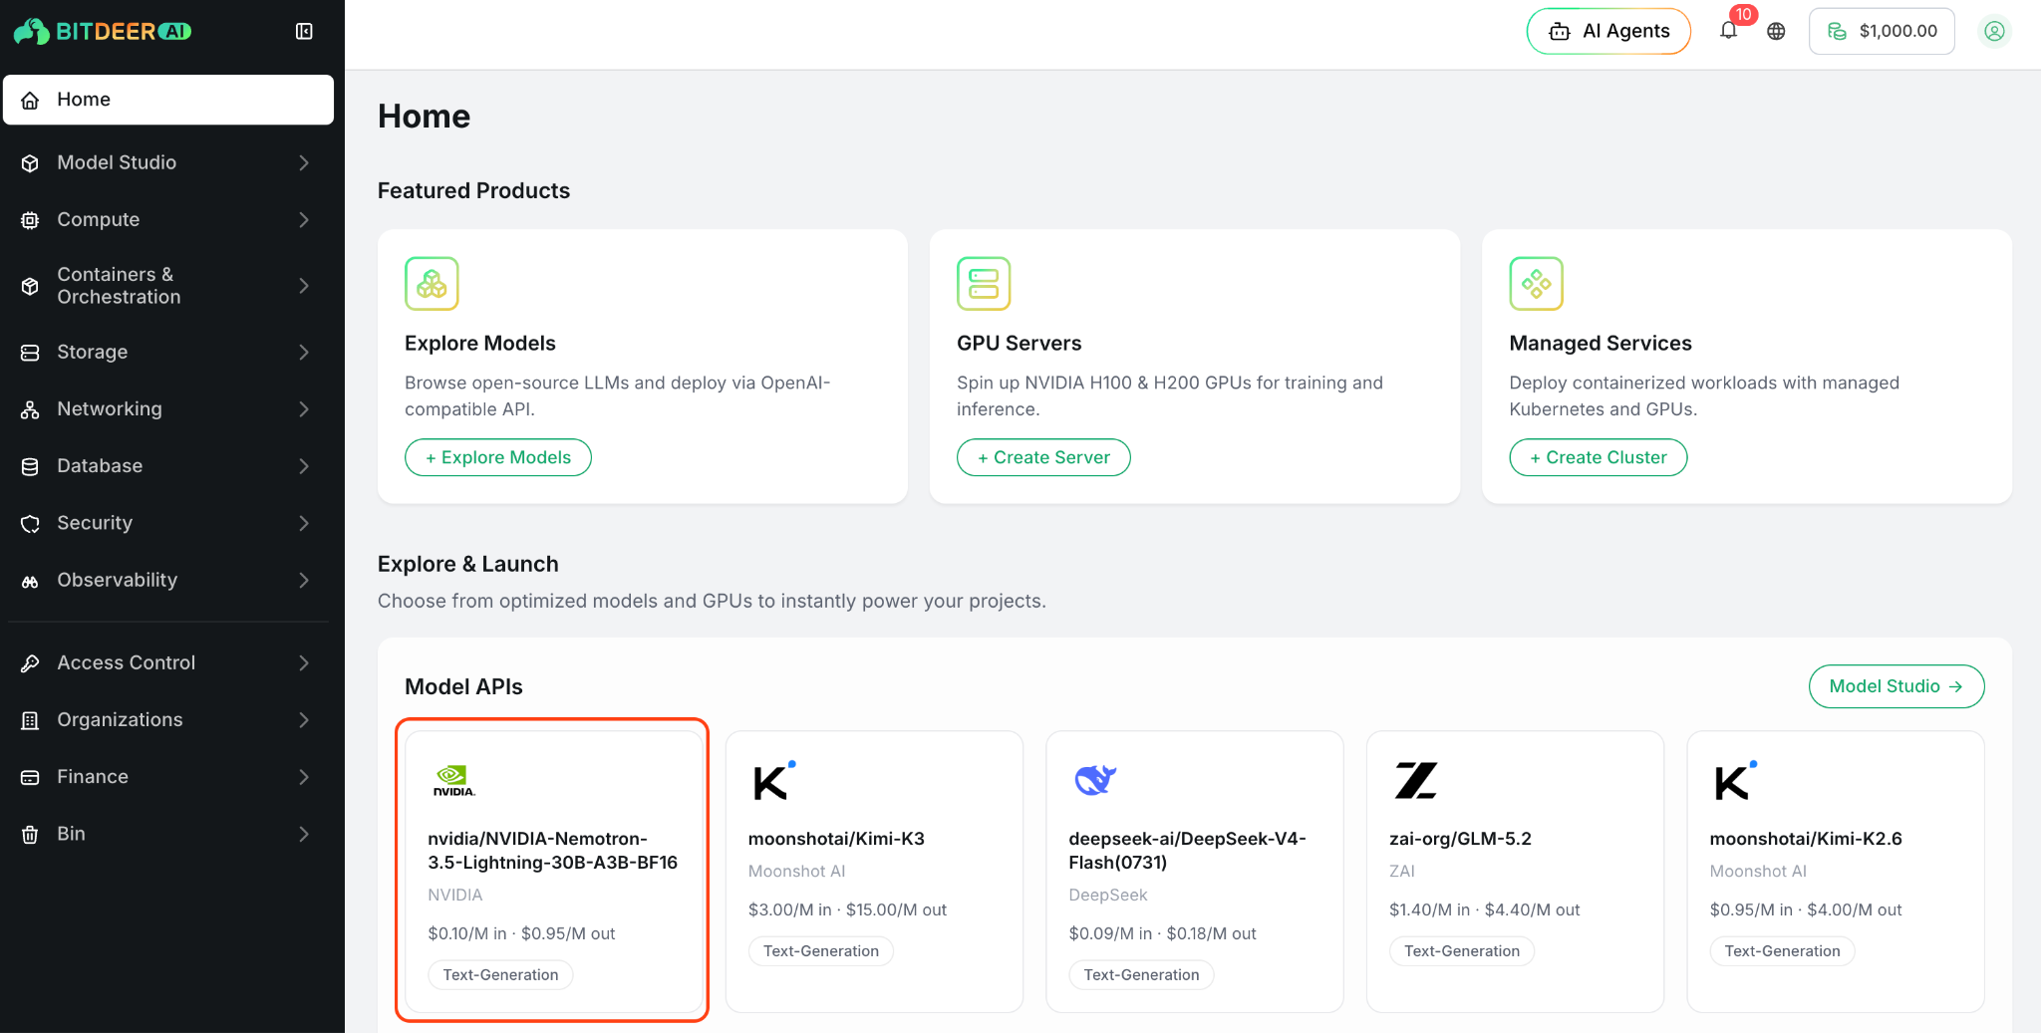This screenshot has height=1033, width=2041.
Task: Expand the Model Studio chevron
Action: tap(304, 162)
